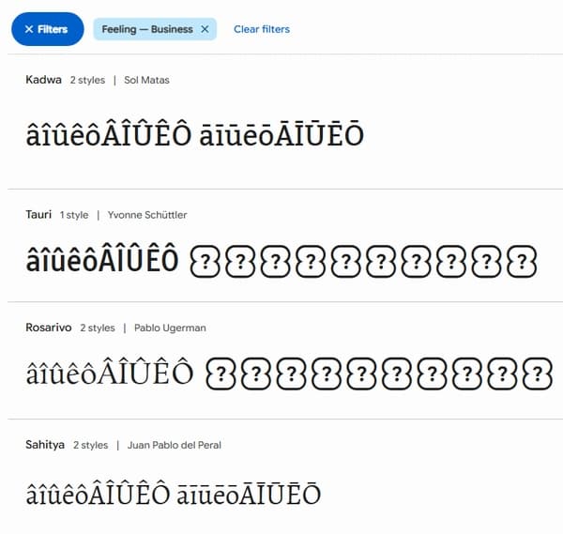Viewport: 563px width, 534px height.
Task: Click the Tauri preview sample text
Action: point(281,260)
